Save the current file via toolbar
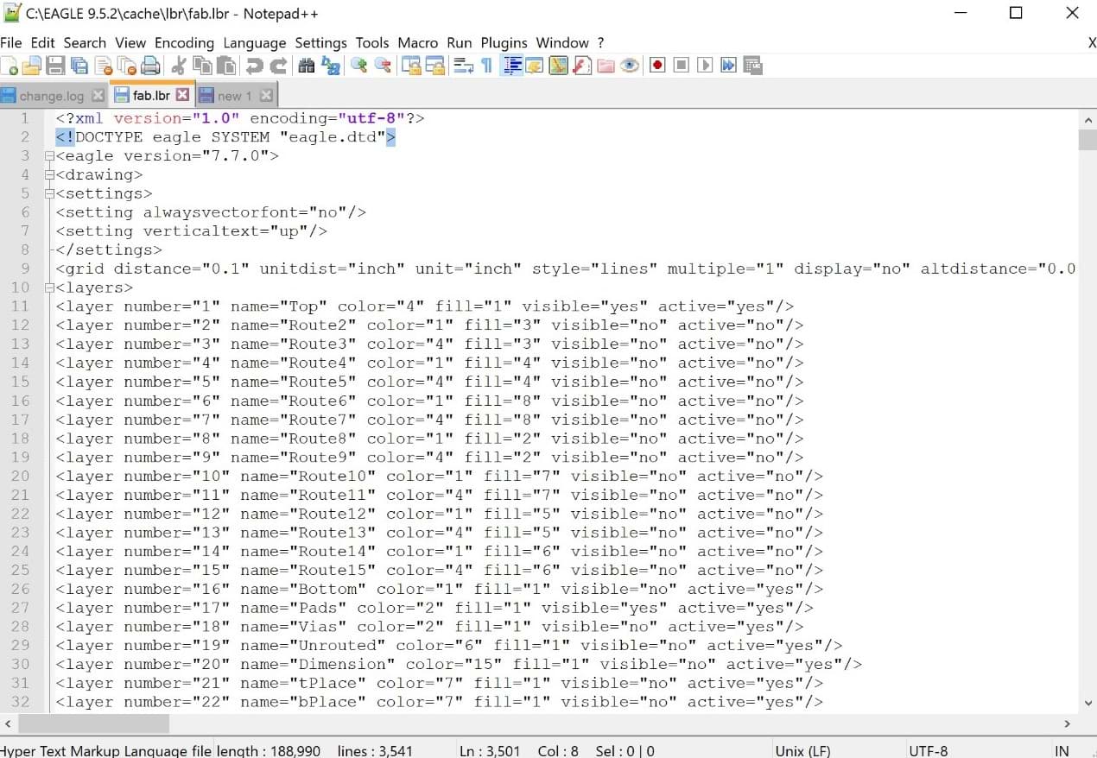 coord(55,66)
